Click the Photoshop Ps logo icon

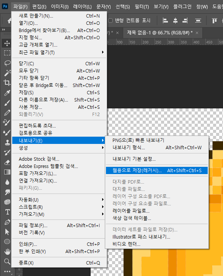coord(5,6)
